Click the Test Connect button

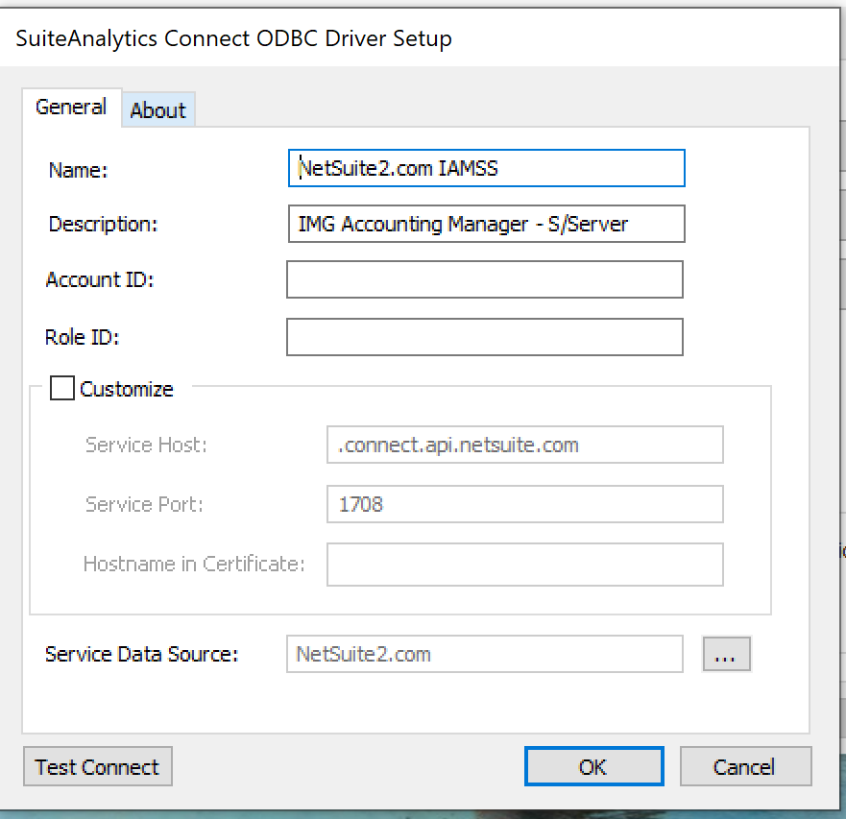coord(98,766)
